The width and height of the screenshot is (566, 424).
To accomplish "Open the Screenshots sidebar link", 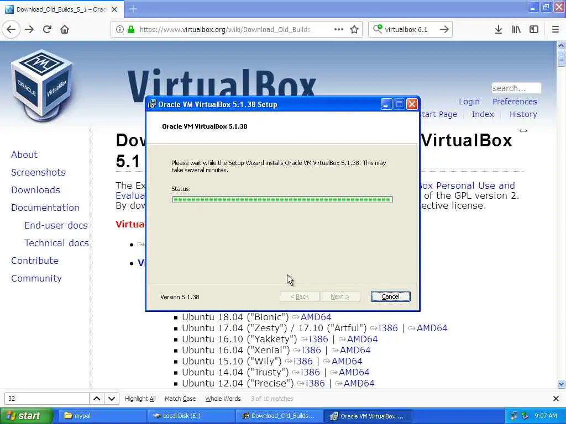I will coord(38,172).
